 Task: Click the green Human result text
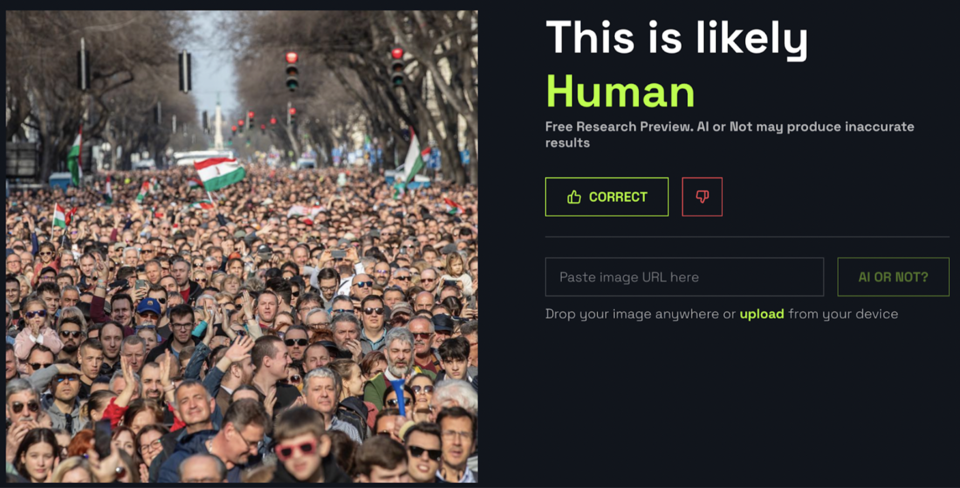[x=620, y=92]
